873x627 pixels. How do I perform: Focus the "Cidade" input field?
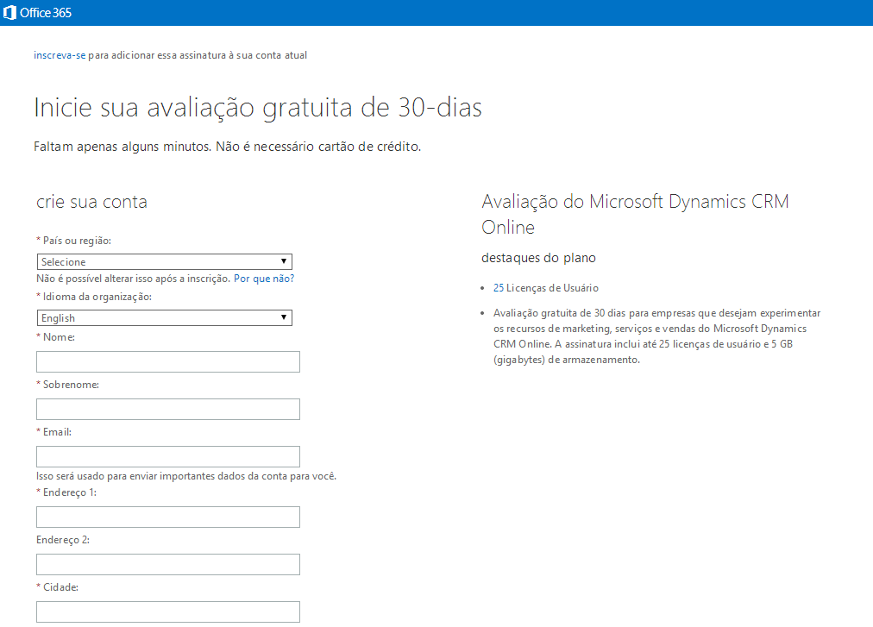167,611
